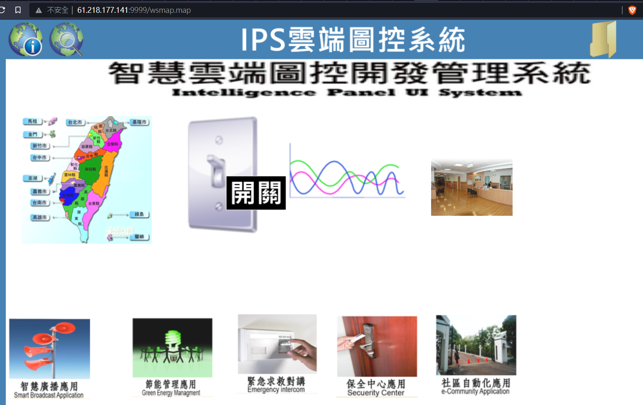643x405 pixels.
Task: Click the blue Penghu island icon
Action: [x=52, y=179]
